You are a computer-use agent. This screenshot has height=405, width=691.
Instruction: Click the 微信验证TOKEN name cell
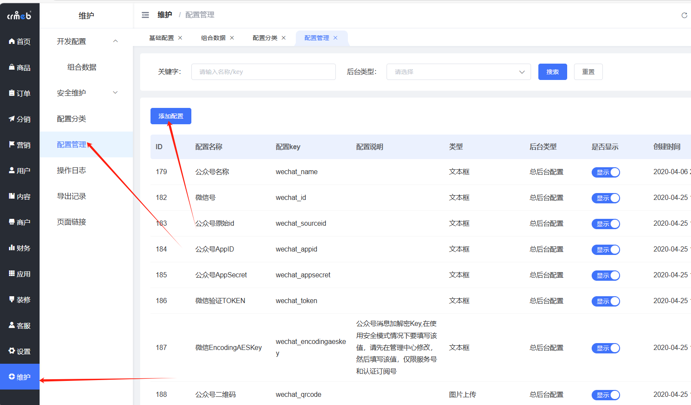tap(220, 301)
